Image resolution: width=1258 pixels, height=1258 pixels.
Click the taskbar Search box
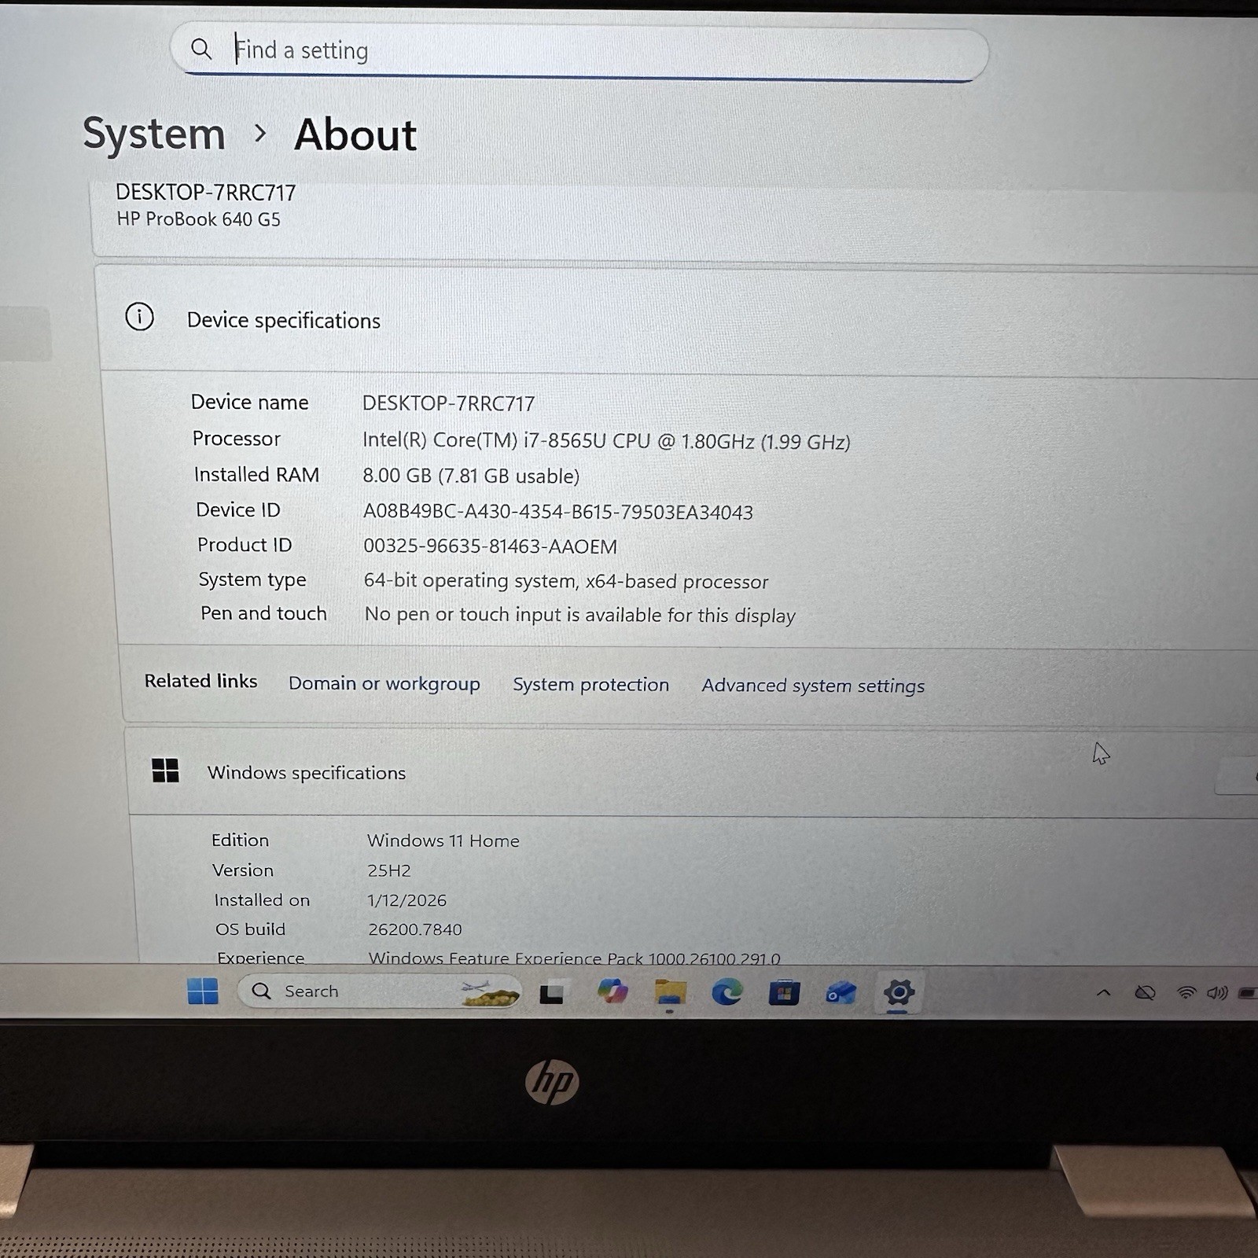pyautogui.click(x=379, y=991)
